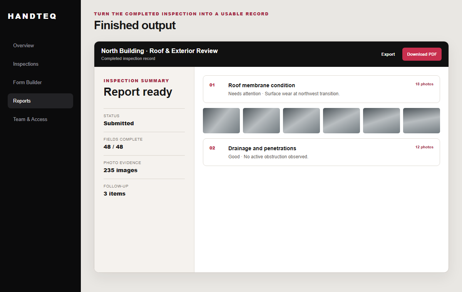
Task: Open the sixth roof photo thumbnail
Action: pos(422,121)
